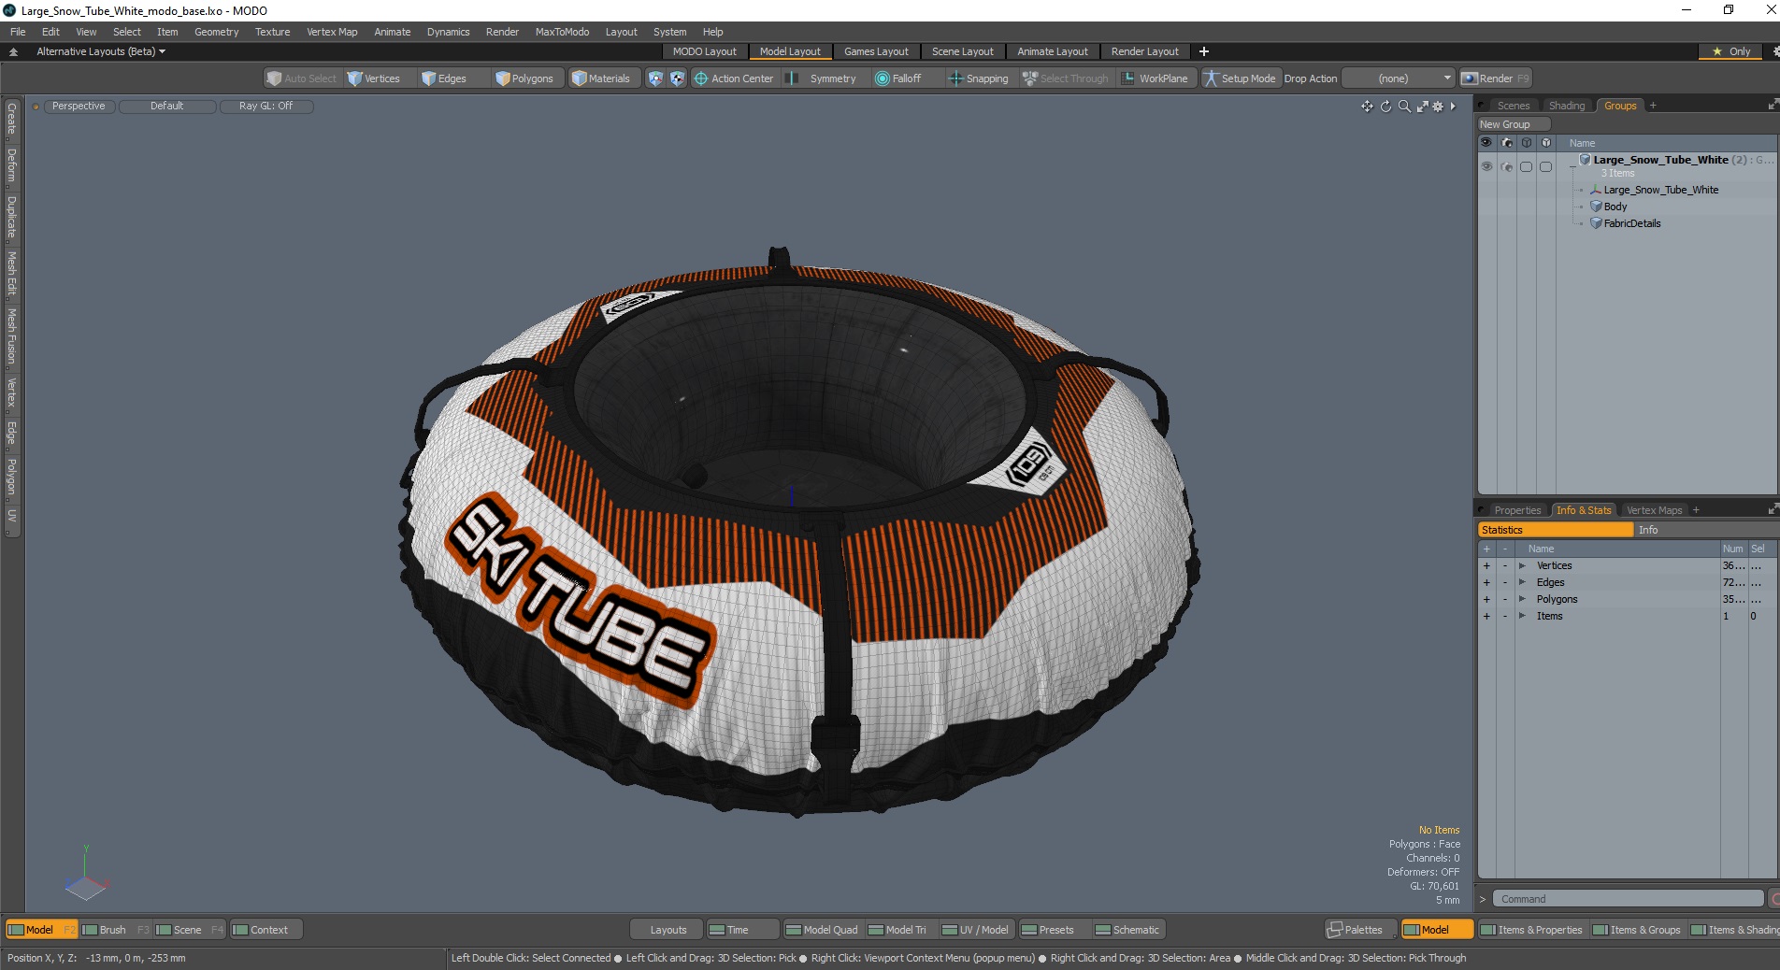Click the Auto Select tool
Image resolution: width=1780 pixels, height=970 pixels.
pyautogui.click(x=301, y=78)
